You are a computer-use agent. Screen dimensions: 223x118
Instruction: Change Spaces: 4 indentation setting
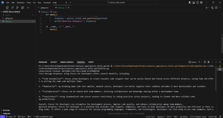point(161,117)
